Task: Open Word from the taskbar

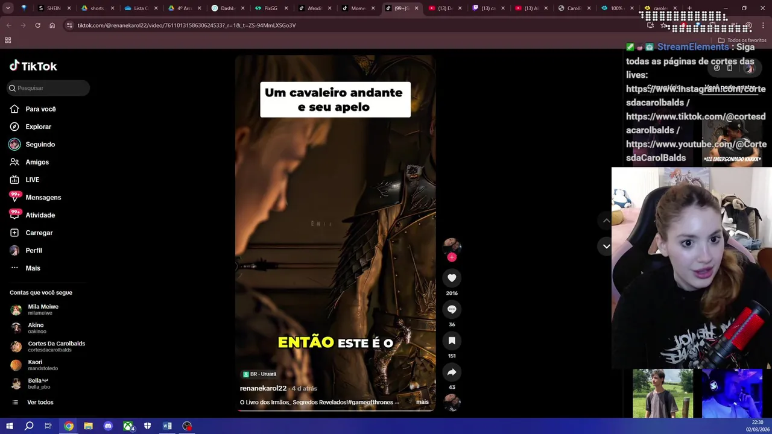Action: click(x=167, y=426)
